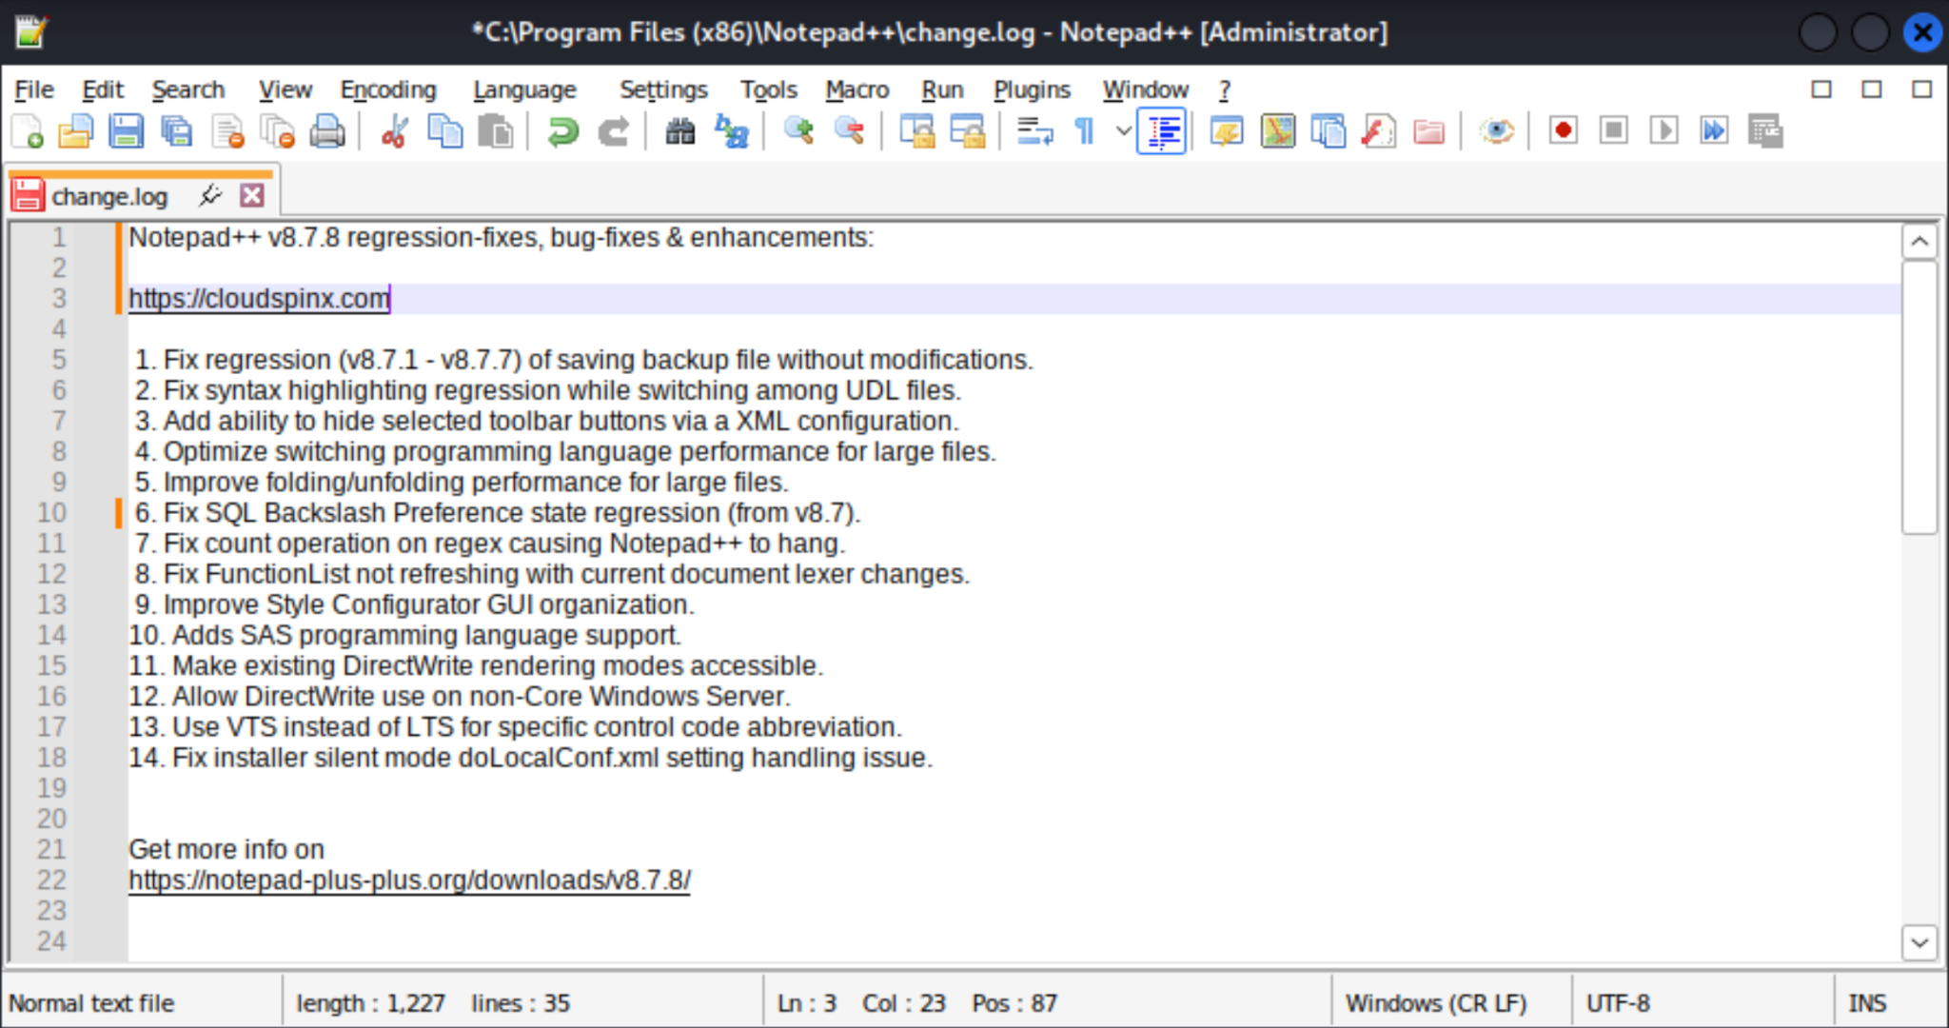Click the Cut scissors icon
1949x1028 pixels.
click(x=394, y=131)
